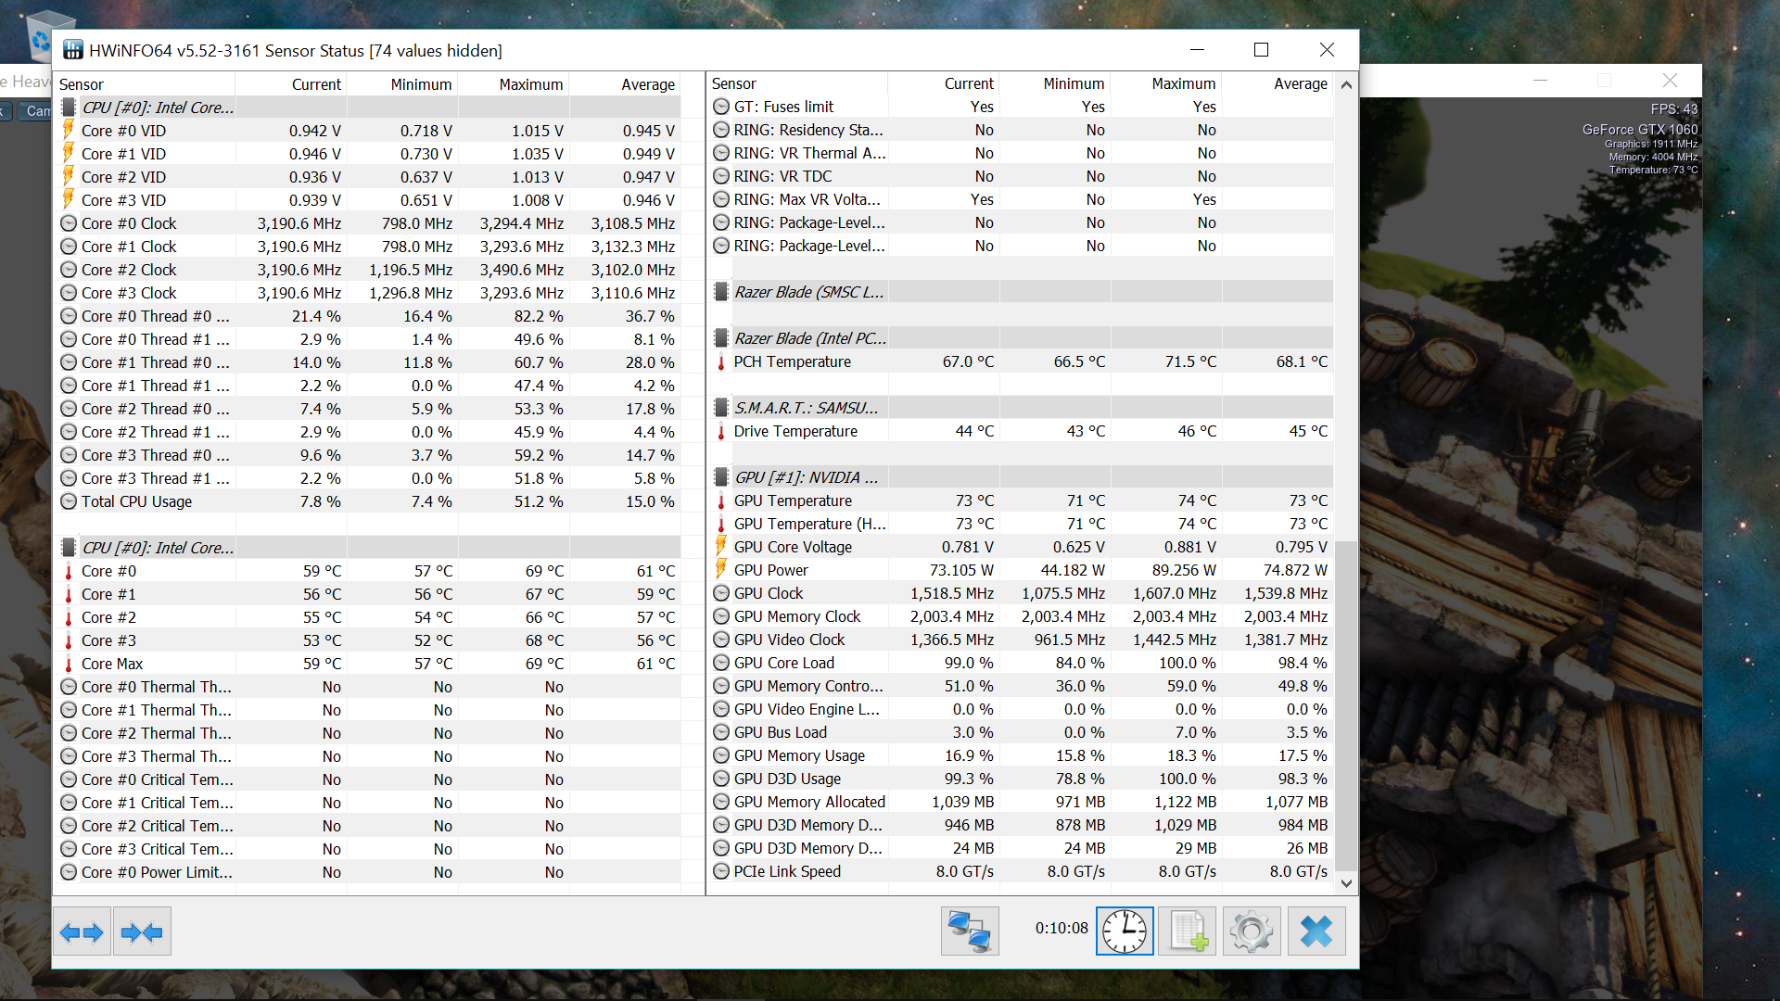The image size is (1780, 1001).
Task: Click GPU Power maximum value 89.256 W
Action: (1184, 570)
